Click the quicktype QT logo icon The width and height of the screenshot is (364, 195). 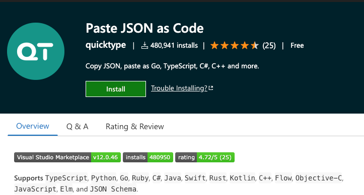36,51
